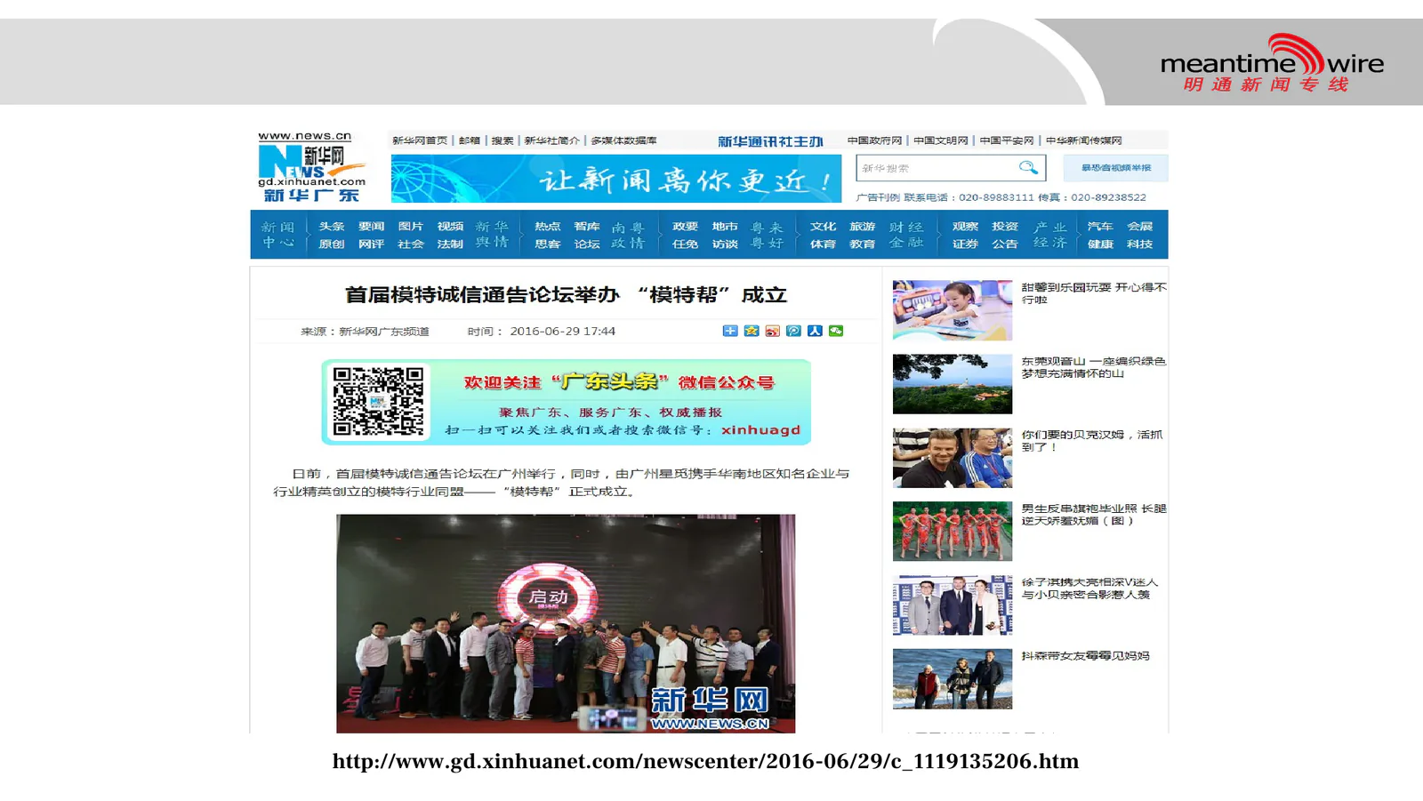This screenshot has height=801, width=1423.
Task: Select 地市 in navigation bar
Action: click(x=725, y=227)
